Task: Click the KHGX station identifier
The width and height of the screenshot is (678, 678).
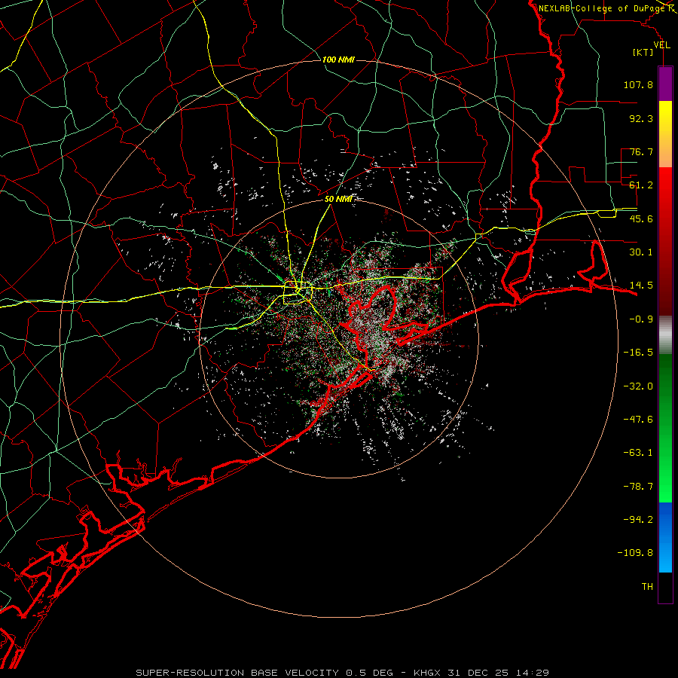Action: click(427, 673)
